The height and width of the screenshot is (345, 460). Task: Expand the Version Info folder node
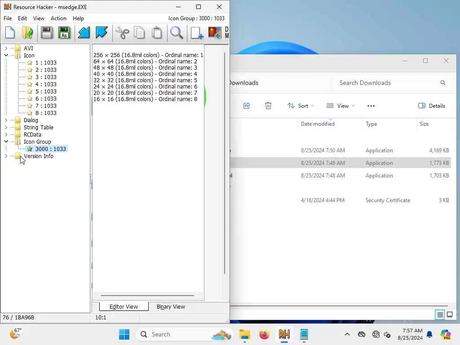click(x=6, y=156)
